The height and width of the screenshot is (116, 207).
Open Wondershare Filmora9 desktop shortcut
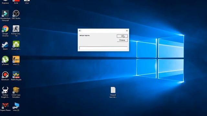tap(5, 15)
